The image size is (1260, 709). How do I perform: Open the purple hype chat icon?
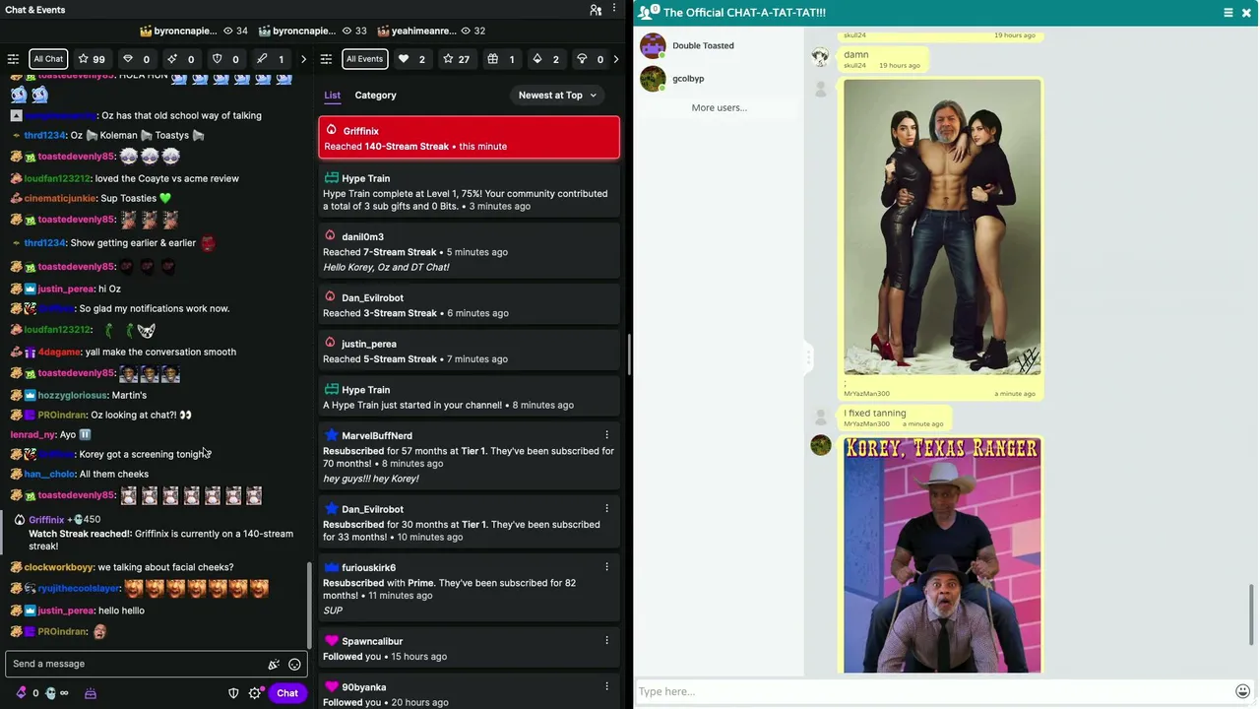coord(90,693)
